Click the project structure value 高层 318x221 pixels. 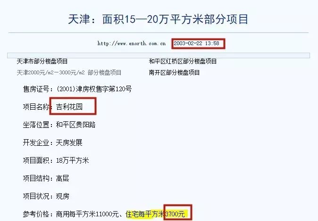click(x=62, y=178)
